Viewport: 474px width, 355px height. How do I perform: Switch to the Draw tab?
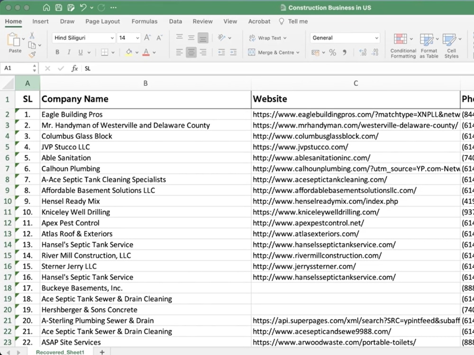pyautogui.click(x=67, y=21)
